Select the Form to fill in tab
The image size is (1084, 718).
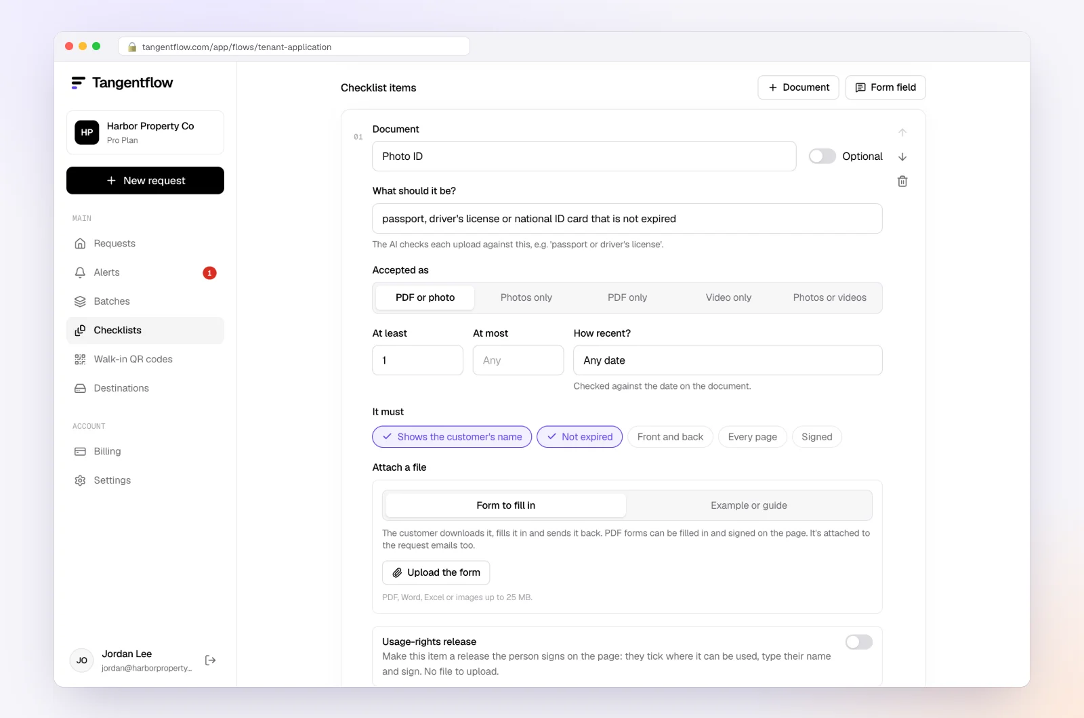[505, 505]
